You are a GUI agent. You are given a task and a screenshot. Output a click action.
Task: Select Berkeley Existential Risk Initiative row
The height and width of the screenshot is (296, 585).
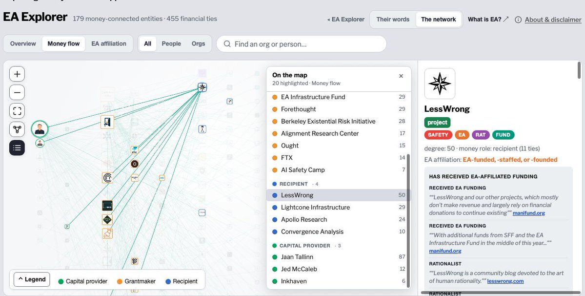tap(339, 121)
